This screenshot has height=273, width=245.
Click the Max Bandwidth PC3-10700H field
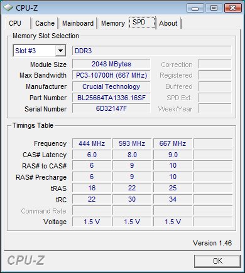click(x=111, y=75)
